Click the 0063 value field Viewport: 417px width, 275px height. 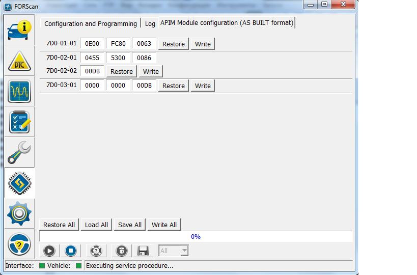click(x=144, y=44)
